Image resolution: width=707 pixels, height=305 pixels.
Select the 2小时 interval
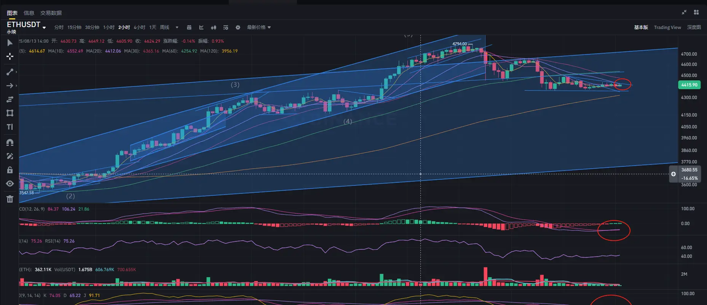pos(124,27)
